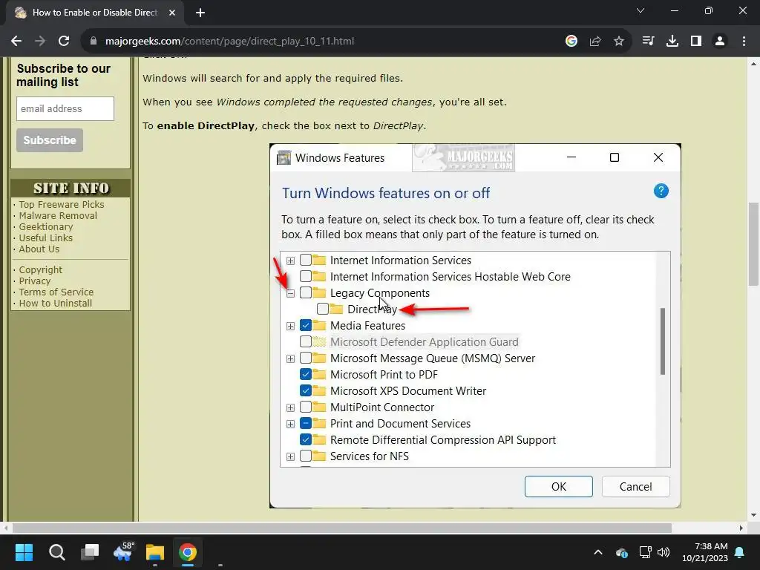Check the Microsoft Message Queue Server box
760x570 pixels.
(x=305, y=358)
